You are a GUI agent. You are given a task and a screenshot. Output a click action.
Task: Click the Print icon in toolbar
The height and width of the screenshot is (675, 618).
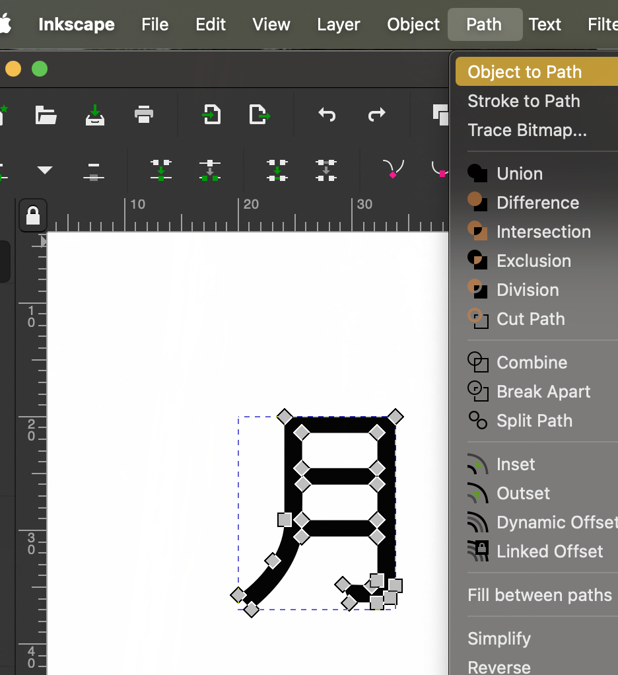click(x=144, y=115)
